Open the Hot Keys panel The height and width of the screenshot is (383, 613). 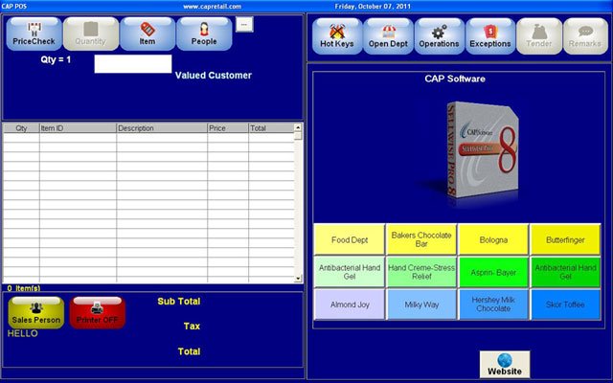[337, 36]
